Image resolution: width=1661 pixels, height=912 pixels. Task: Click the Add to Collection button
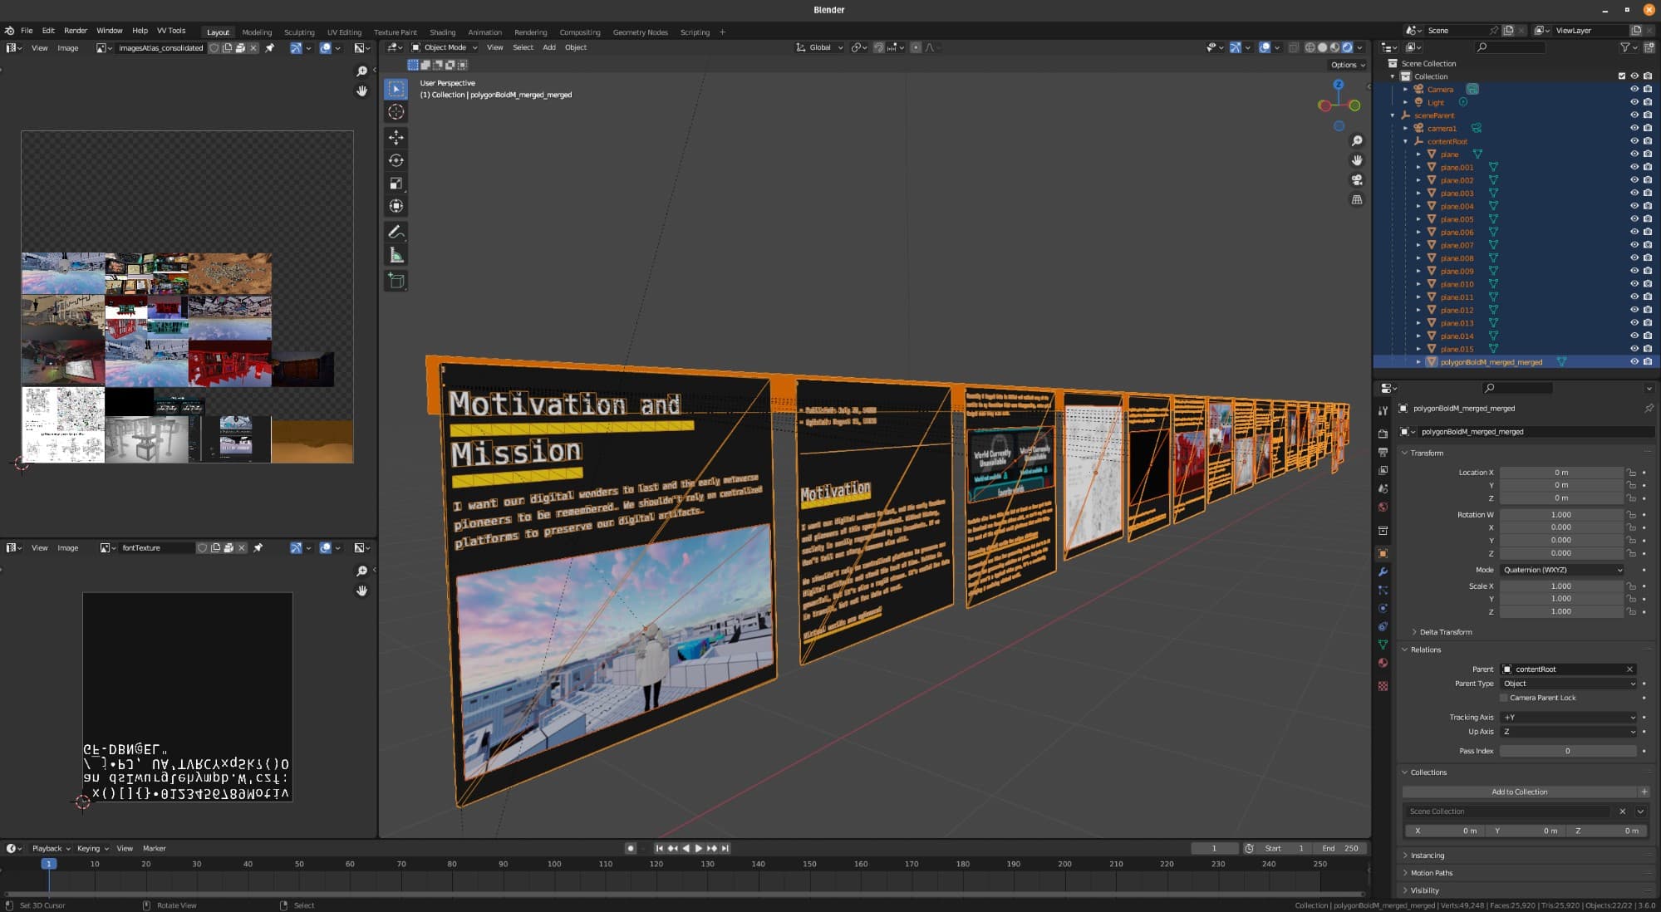pos(1519,792)
